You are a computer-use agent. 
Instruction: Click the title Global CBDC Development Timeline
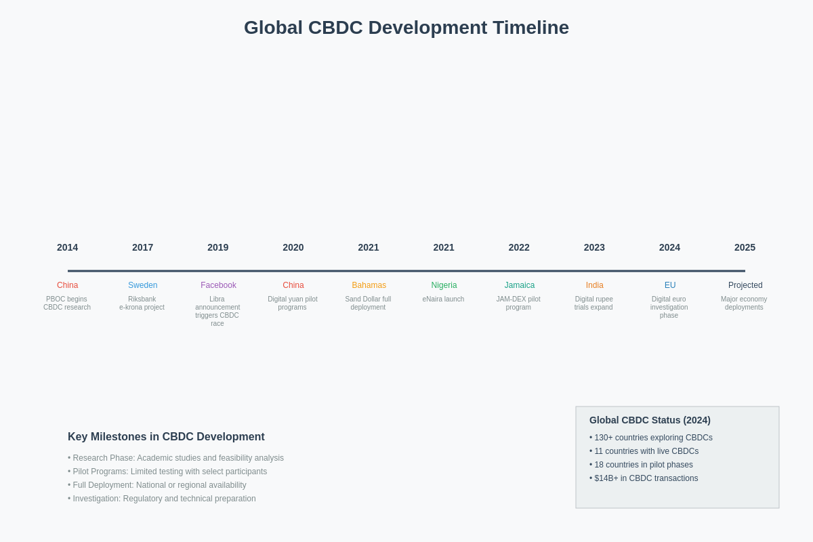click(406, 28)
